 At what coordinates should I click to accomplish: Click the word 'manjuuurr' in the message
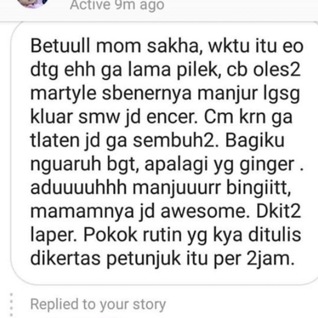coord(176,189)
